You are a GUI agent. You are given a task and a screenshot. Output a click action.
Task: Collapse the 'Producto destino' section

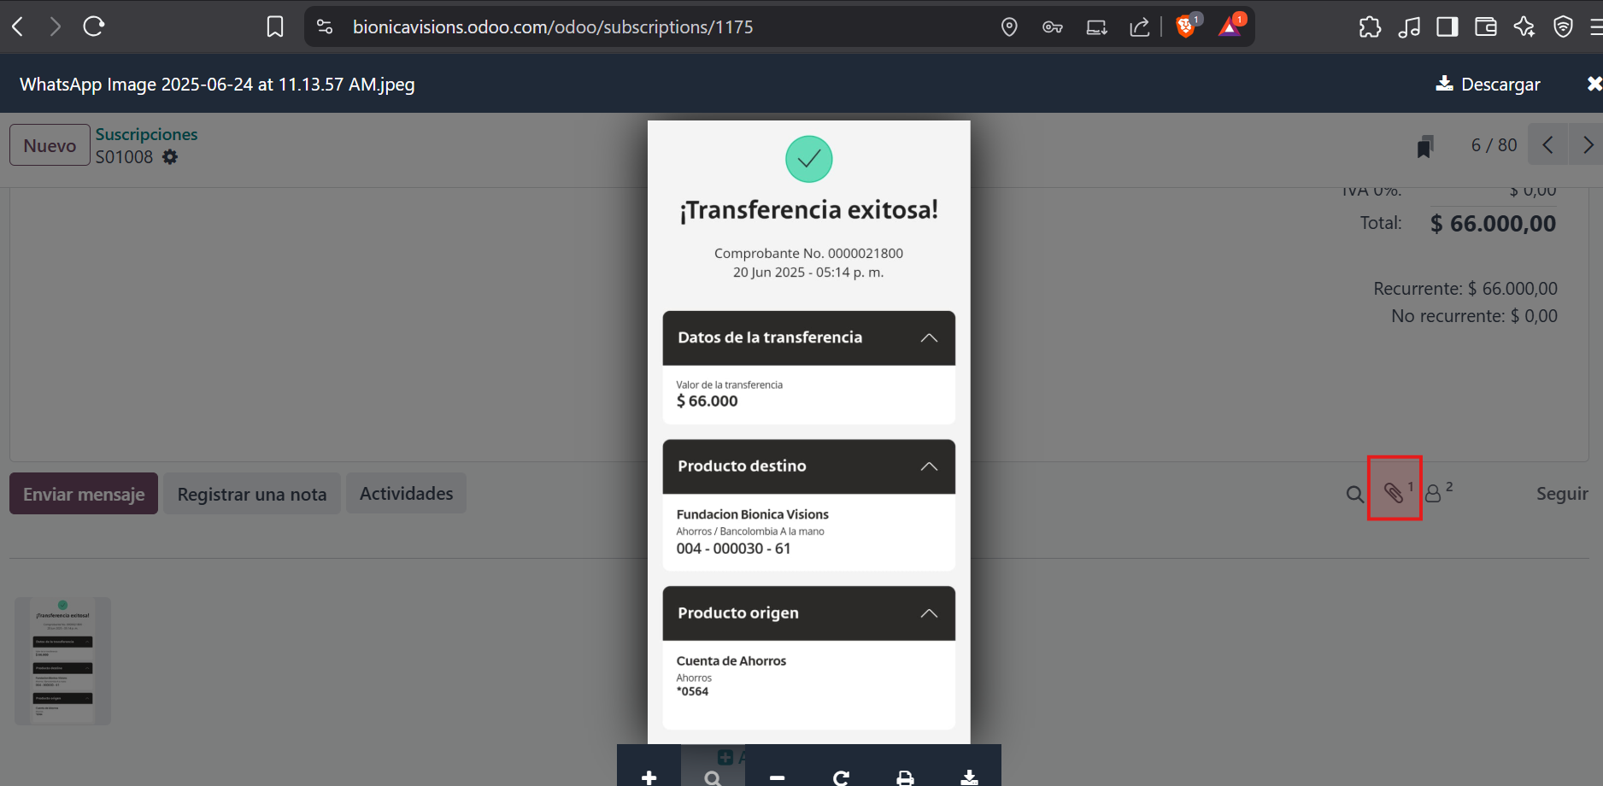coord(929,466)
